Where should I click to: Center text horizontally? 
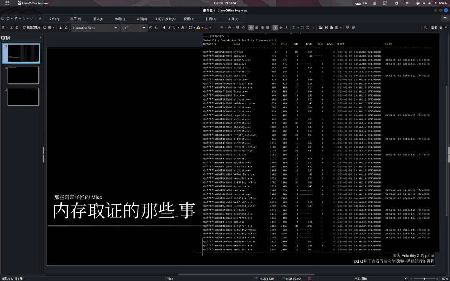tap(257, 28)
